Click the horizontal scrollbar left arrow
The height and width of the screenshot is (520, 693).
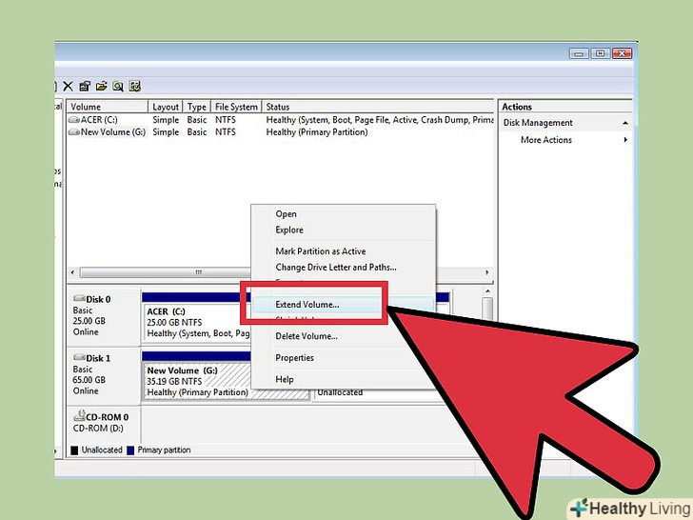tap(72, 272)
